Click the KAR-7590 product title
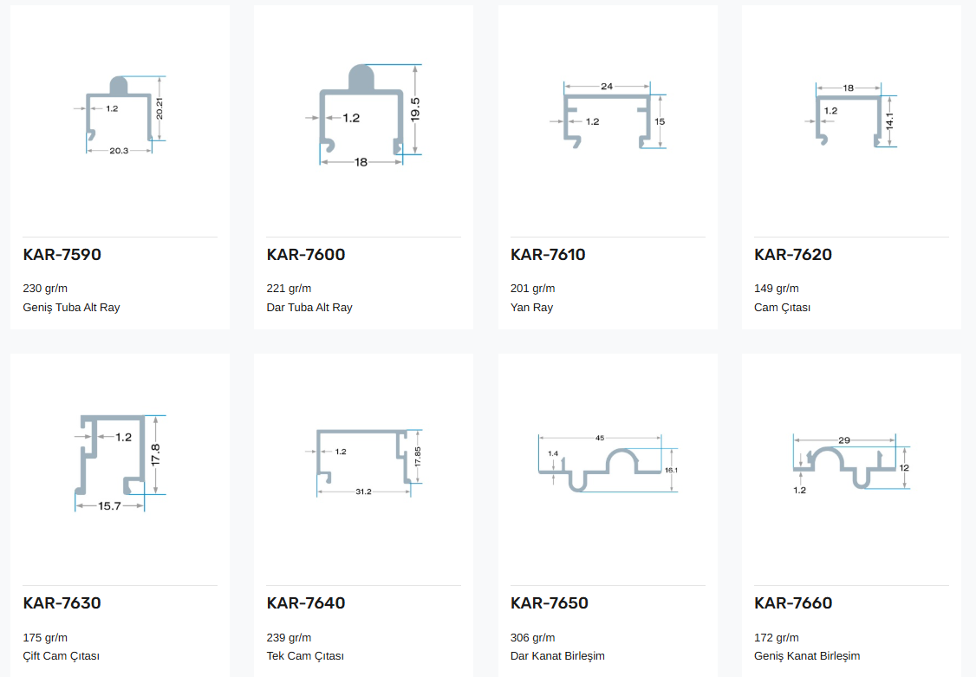 pyautogui.click(x=62, y=255)
